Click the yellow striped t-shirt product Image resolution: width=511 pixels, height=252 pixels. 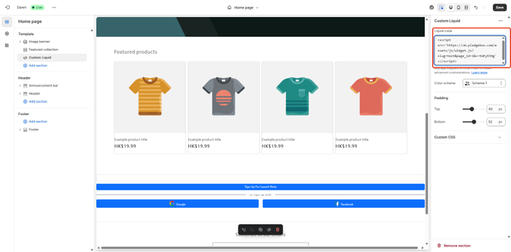150,96
